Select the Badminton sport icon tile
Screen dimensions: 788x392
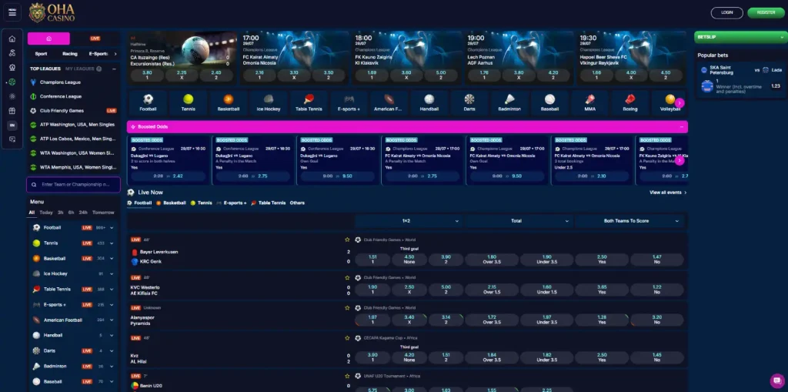(509, 102)
